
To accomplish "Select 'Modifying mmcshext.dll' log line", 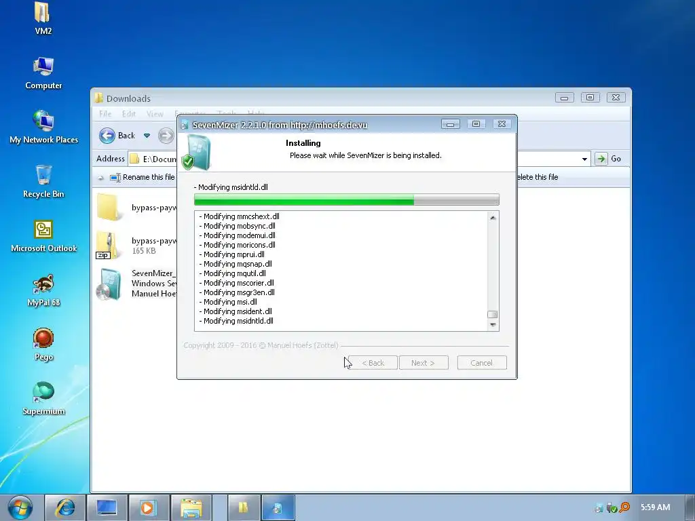I will [240, 216].
